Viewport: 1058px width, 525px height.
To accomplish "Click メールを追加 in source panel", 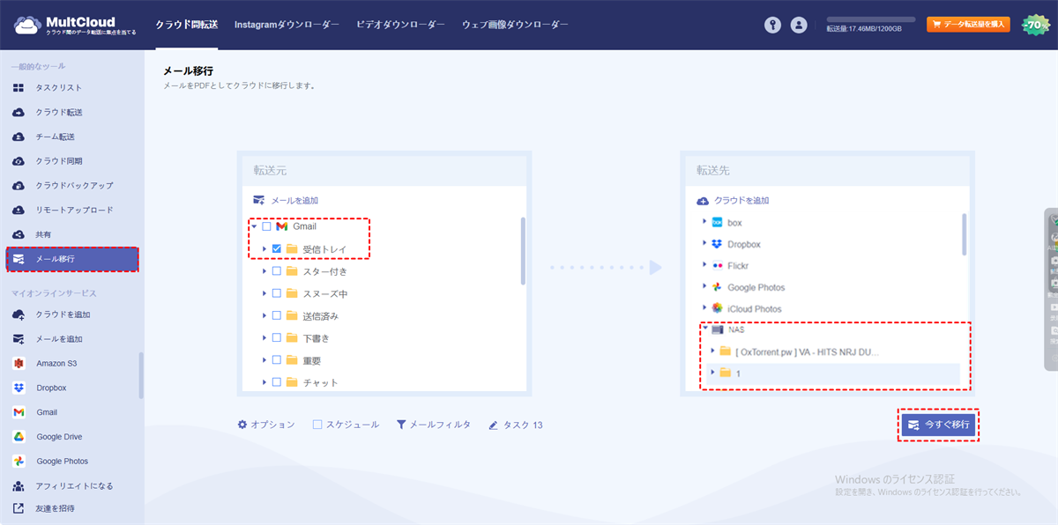I will [x=286, y=201].
